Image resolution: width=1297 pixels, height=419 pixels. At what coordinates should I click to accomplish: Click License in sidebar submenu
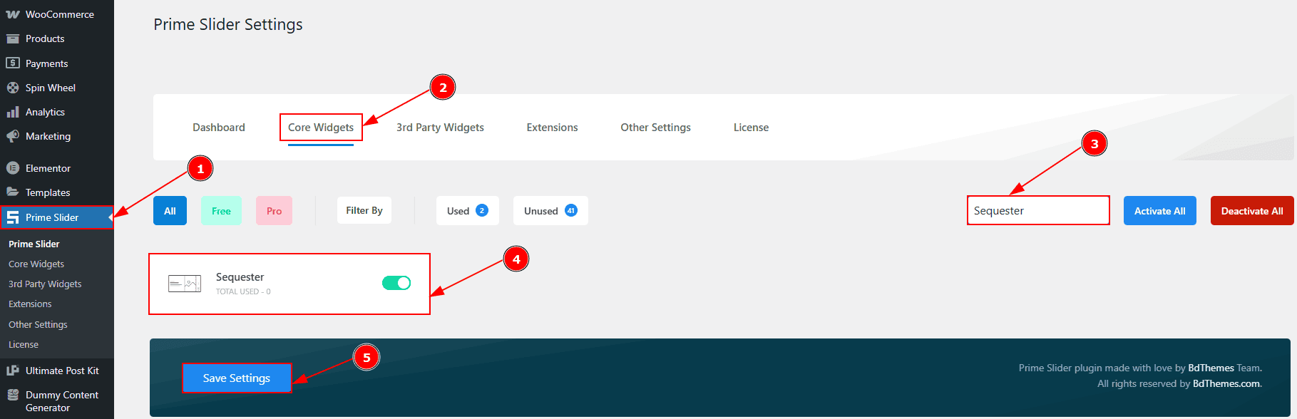24,344
